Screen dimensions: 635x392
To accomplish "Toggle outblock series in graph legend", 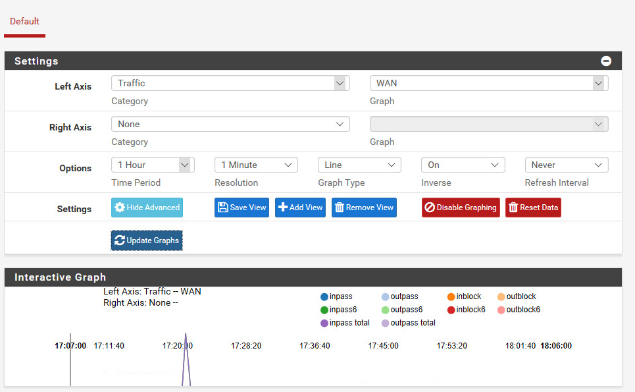I will 517,296.
